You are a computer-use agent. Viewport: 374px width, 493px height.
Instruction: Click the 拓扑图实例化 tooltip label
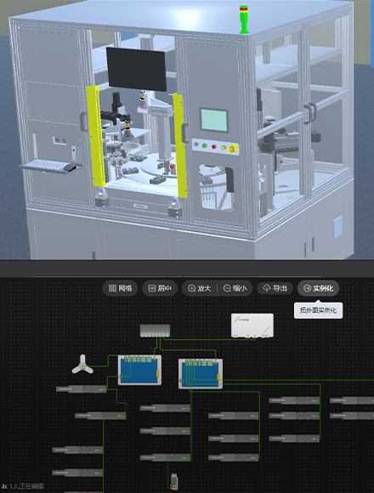318,310
